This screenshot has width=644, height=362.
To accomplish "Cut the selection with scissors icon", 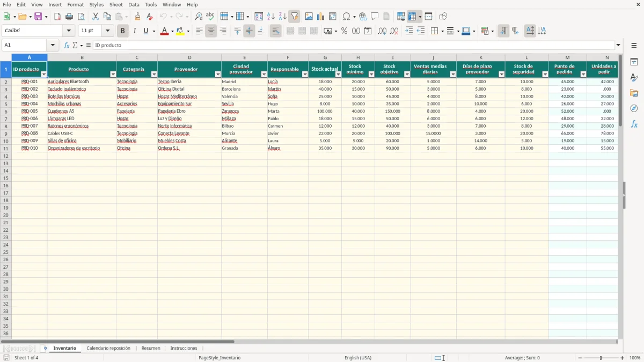I will (96, 17).
